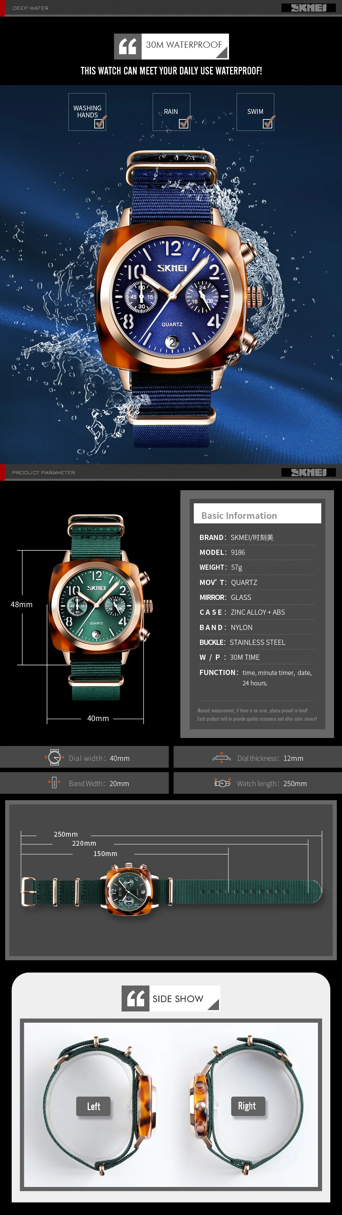
Task: Click the quote mark icon beside 30M Waterproof
Action: point(127,46)
